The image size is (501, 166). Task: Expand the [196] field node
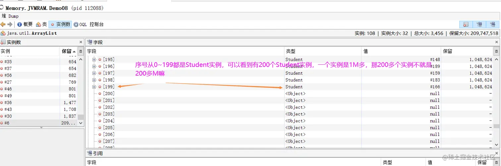[94, 66]
